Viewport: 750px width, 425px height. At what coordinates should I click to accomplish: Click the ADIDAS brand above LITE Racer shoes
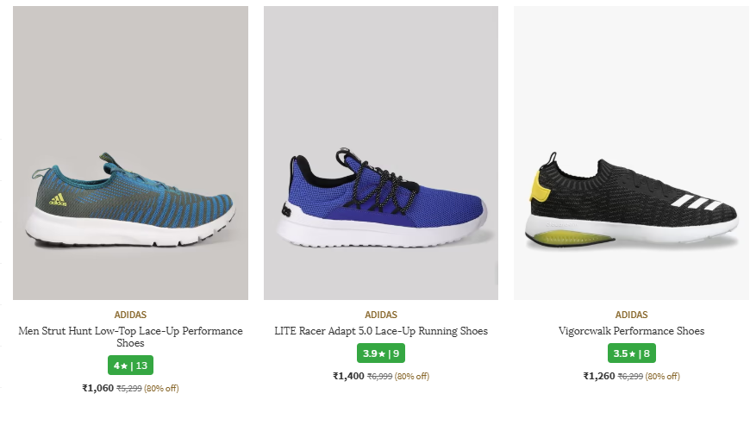tap(380, 315)
